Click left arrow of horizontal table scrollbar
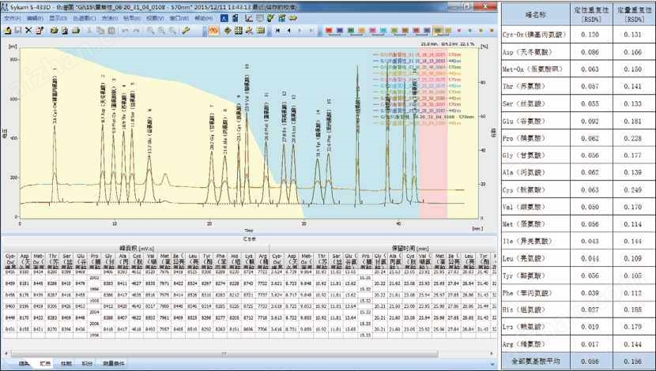The height and width of the screenshot is (371, 656). [x=6, y=354]
